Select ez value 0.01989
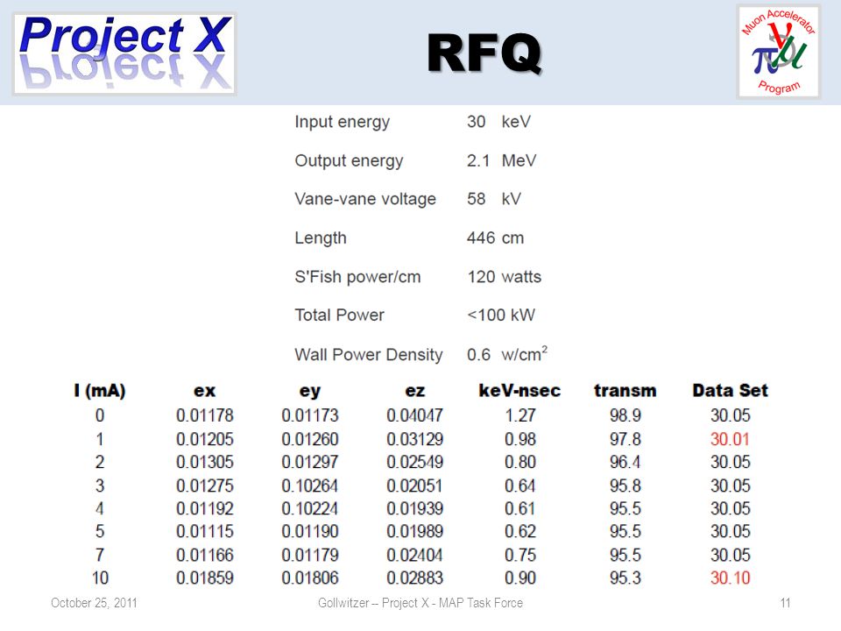 point(415,532)
